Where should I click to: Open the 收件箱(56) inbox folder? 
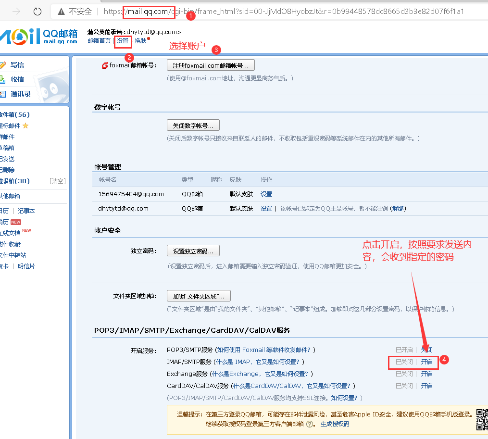point(14,114)
